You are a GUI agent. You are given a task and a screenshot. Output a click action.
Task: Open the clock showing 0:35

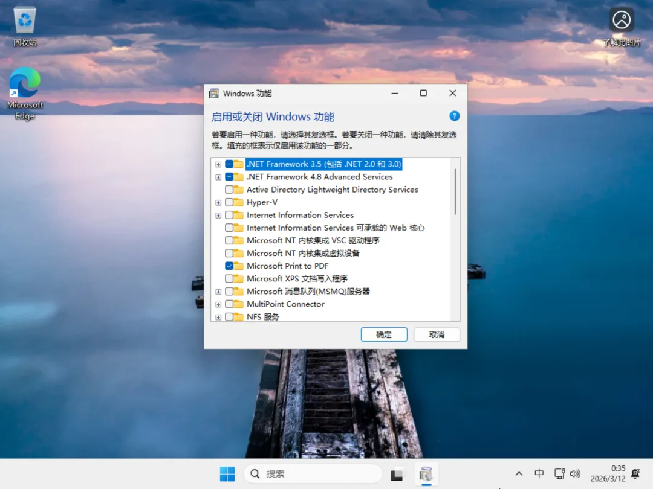tap(608, 474)
